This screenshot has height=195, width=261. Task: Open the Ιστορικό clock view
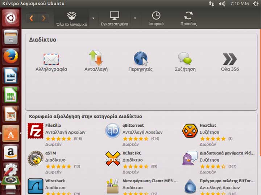point(156,19)
